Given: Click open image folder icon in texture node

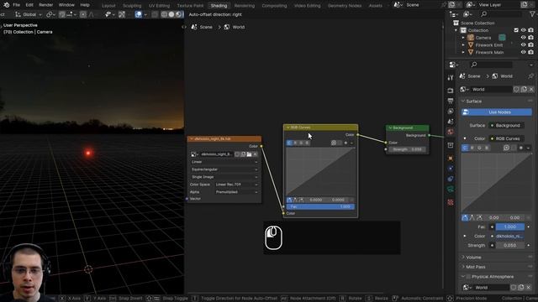Looking at the screenshot, I should point(249,154).
